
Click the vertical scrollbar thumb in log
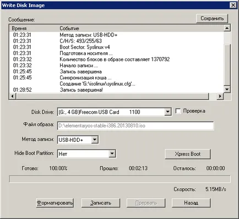pos(227,65)
